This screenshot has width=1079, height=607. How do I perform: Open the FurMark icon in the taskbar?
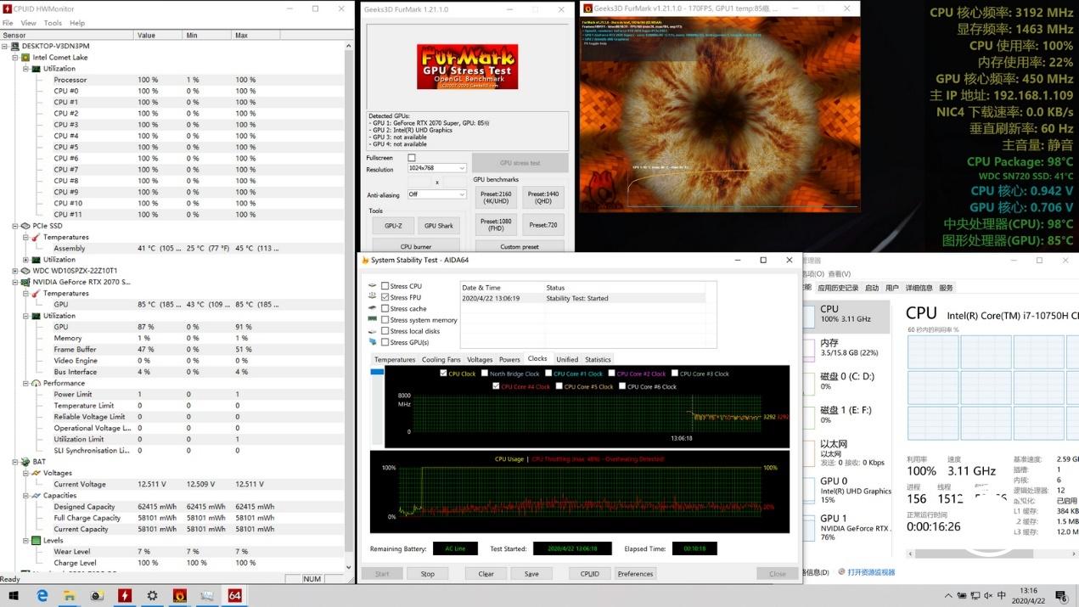(179, 595)
